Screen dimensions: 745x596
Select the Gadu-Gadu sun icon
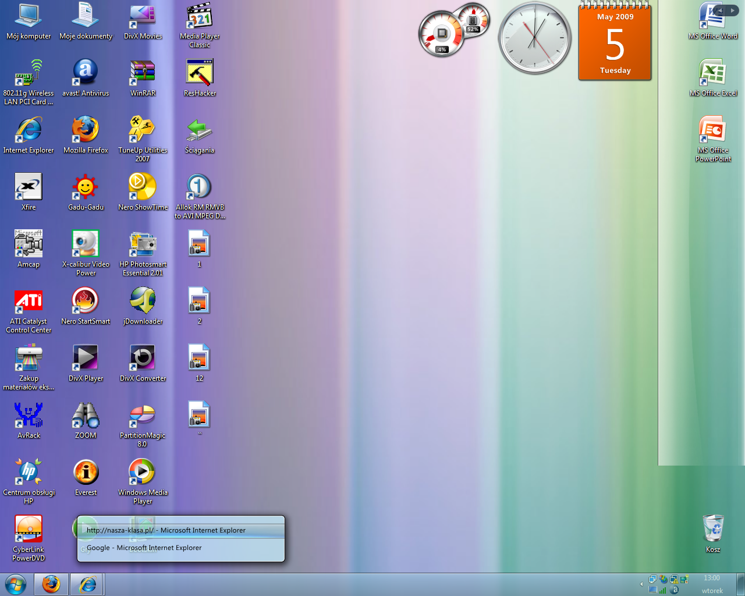(86, 192)
